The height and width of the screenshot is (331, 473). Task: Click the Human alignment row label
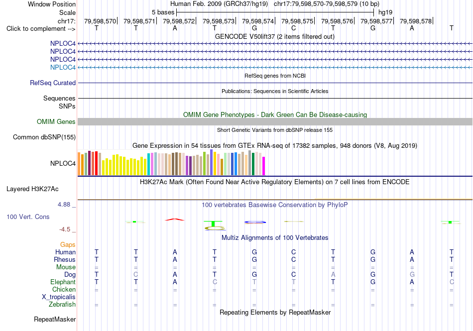(65, 252)
